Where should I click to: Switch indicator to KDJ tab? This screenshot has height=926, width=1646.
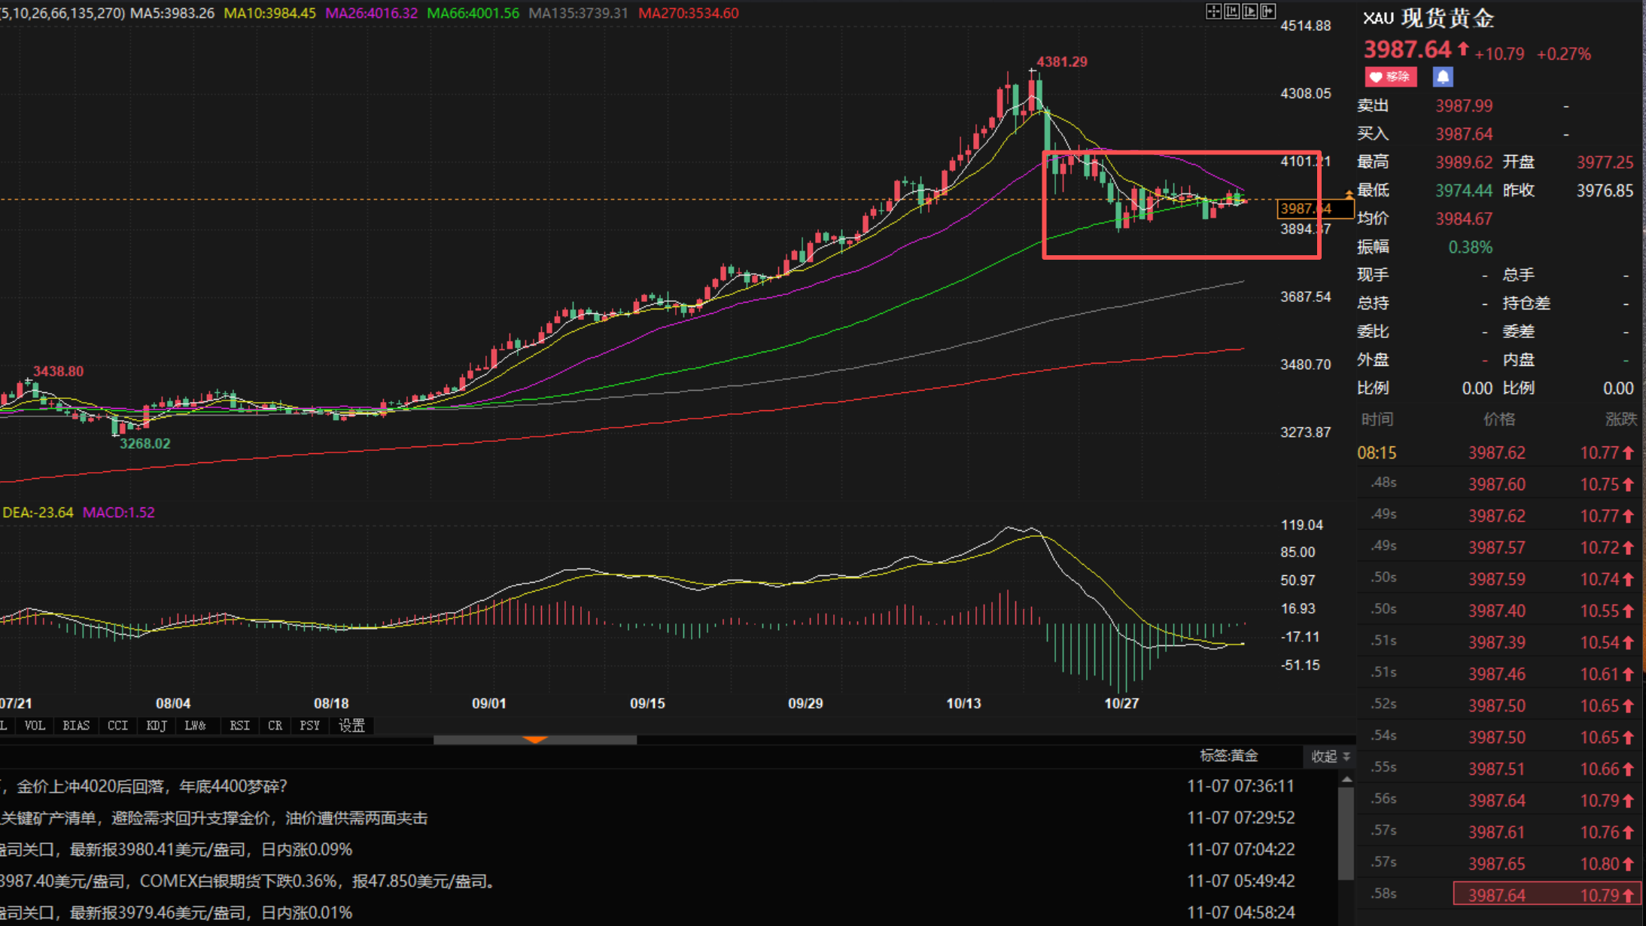point(156,726)
